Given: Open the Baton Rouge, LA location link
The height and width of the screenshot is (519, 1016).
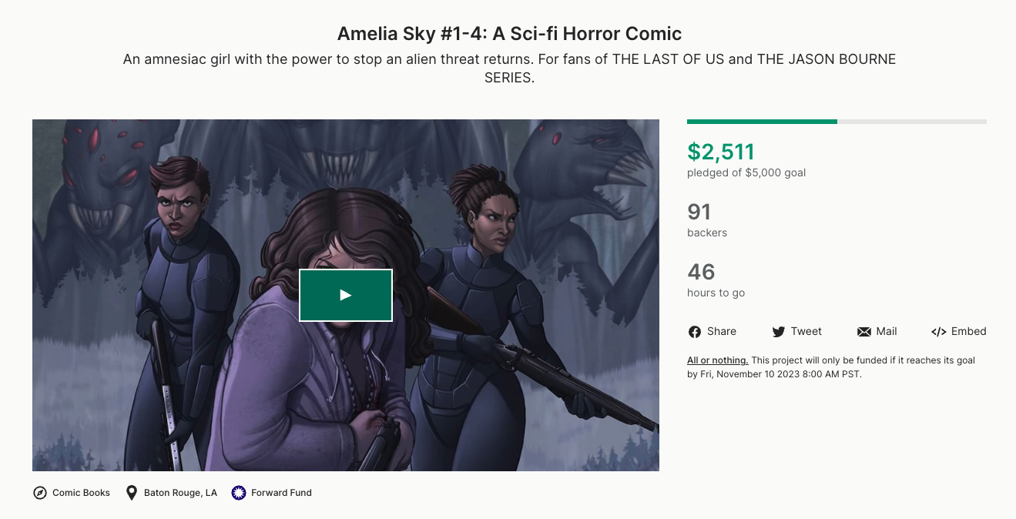Looking at the screenshot, I should click(180, 493).
